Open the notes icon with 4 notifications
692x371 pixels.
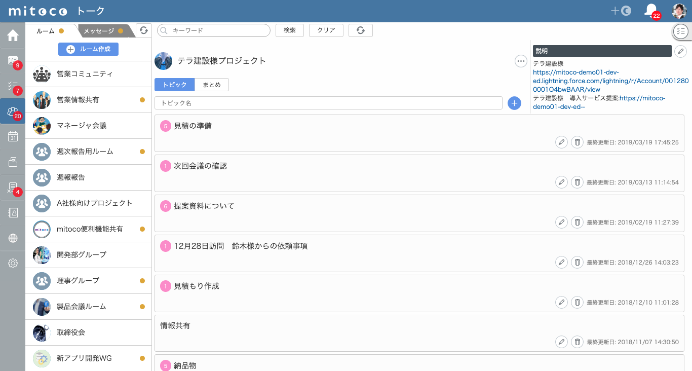coord(13,188)
